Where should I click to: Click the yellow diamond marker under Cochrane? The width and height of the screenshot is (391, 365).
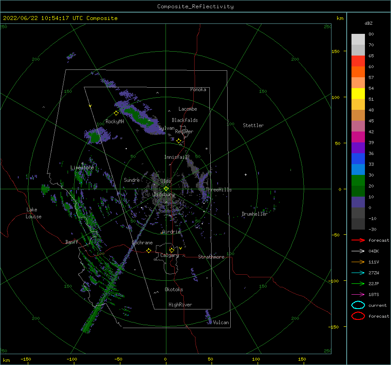click(x=149, y=250)
